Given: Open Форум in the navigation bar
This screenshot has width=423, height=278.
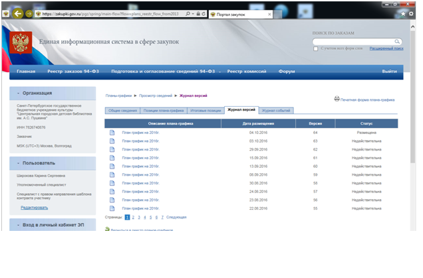Looking at the screenshot, I should (x=287, y=71).
